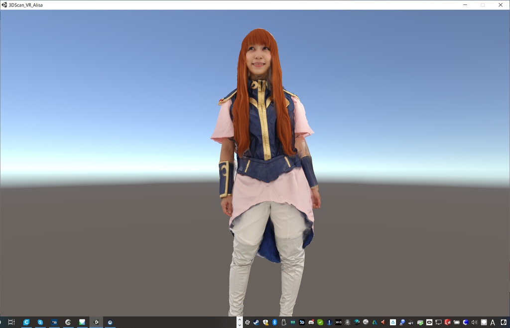Click the cyan C app taskbar icon
This screenshot has width=510, height=328.
click(x=26, y=322)
